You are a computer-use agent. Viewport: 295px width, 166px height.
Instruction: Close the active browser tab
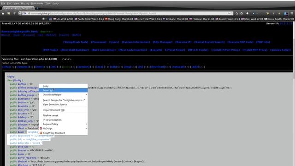click(32, 8)
